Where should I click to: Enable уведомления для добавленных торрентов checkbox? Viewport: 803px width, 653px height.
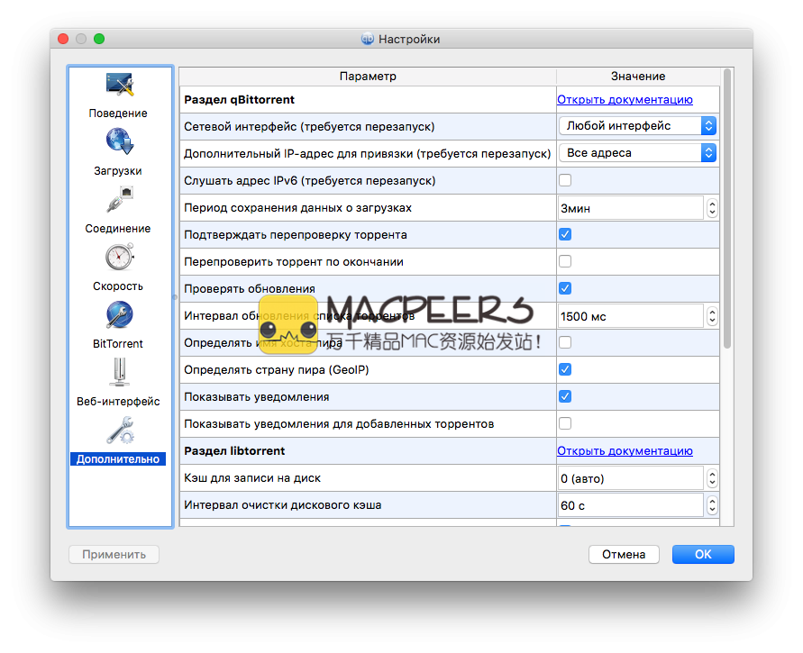tap(565, 423)
